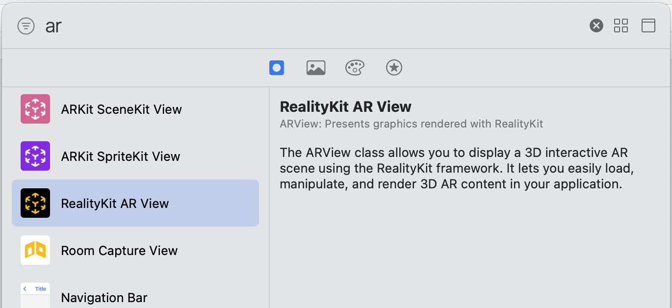Select the ARKit SceneKit View label
The width and height of the screenshot is (672, 308).
[x=121, y=109]
